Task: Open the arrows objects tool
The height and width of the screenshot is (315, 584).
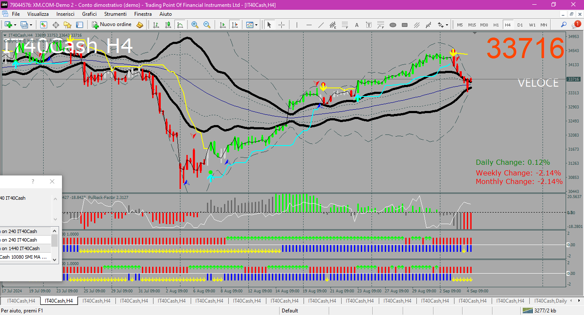Action: (x=441, y=25)
